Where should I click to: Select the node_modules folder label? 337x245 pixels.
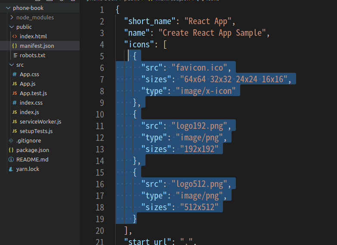35,17
